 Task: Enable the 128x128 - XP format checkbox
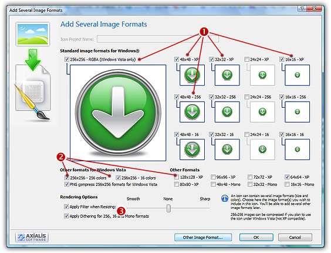click(177, 177)
